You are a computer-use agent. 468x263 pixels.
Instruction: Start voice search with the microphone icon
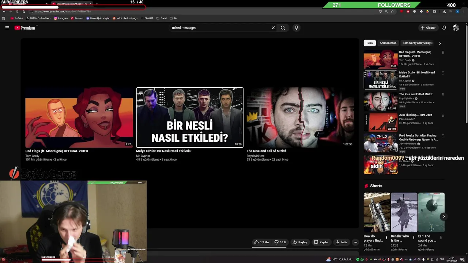pyautogui.click(x=297, y=28)
